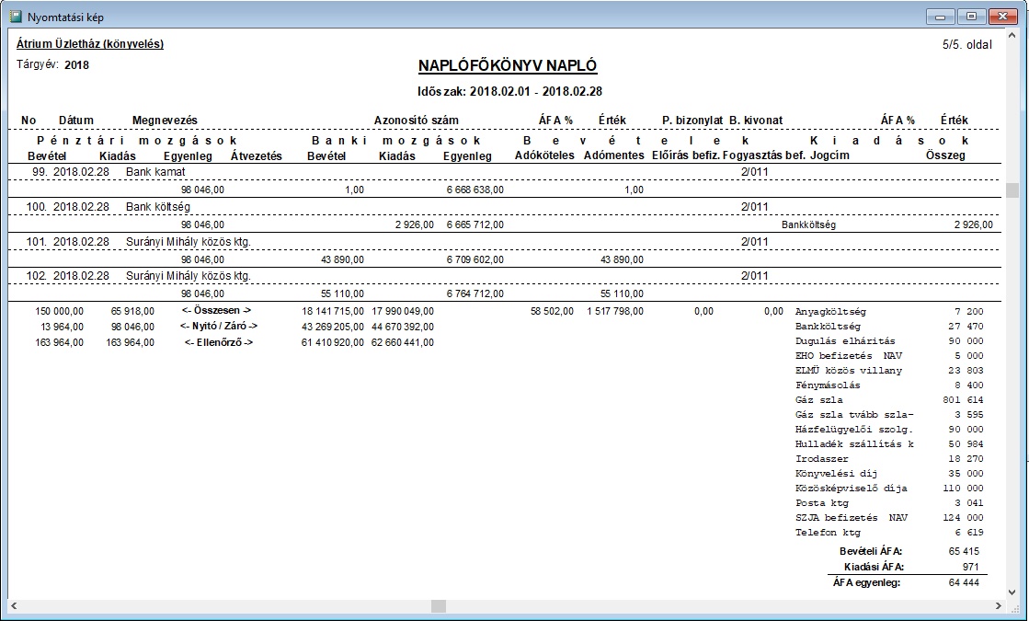Click the NAPLÓFŐKÖNYV NAPLÓ title
Viewport: 1029px width, 621px height.
(x=508, y=66)
